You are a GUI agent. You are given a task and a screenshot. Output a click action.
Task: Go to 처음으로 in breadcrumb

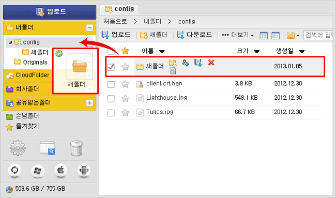click(x=115, y=21)
